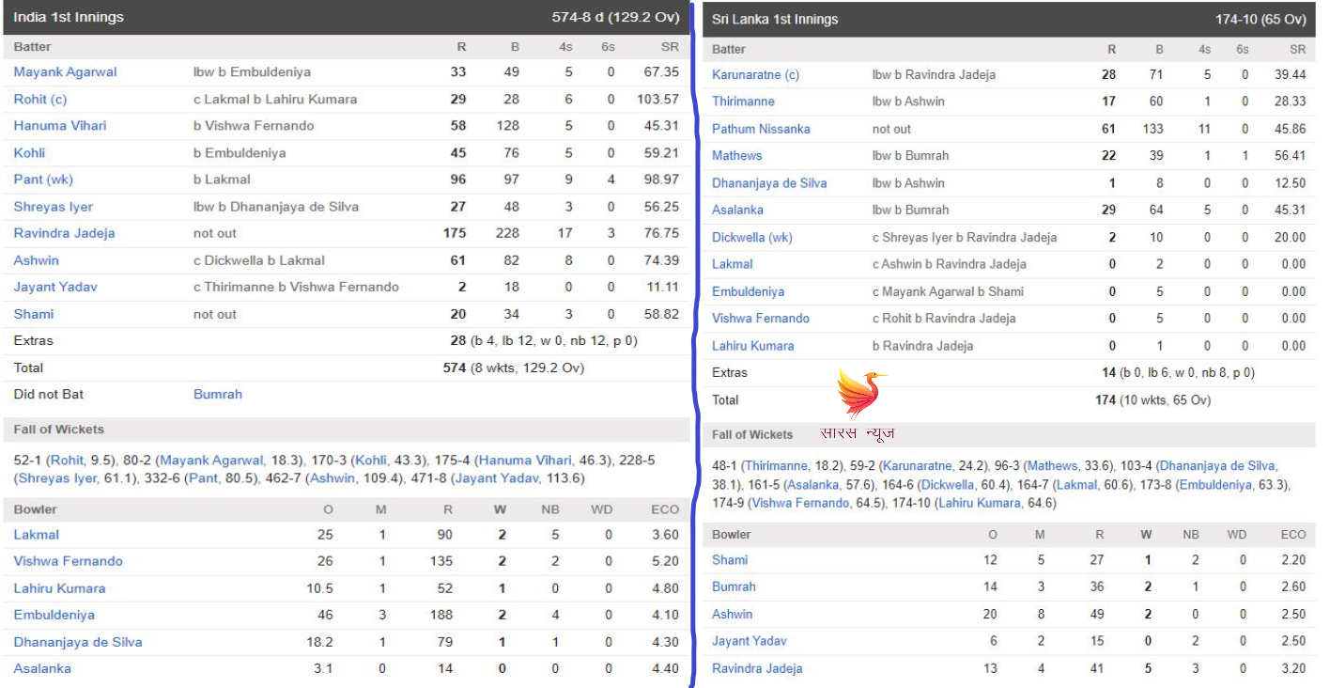This screenshot has height=688, width=1330.
Task: Select Dickwella (wk) in Sri Lanka batting
Action: [x=751, y=238]
